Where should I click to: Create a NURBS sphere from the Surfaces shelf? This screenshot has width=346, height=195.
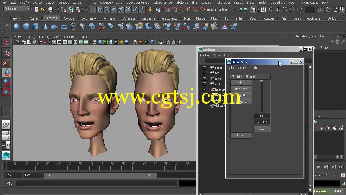[x=16, y=27]
